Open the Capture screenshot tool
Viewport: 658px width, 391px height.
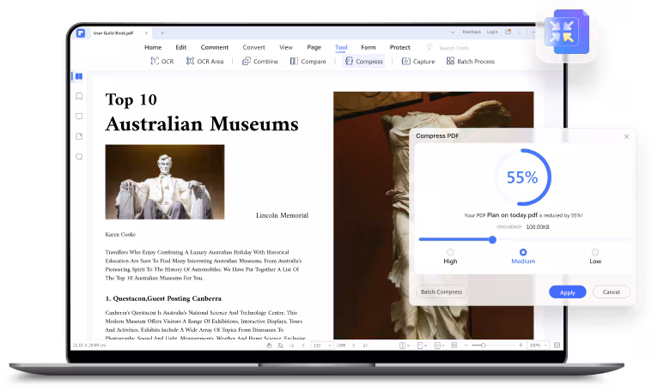point(418,61)
